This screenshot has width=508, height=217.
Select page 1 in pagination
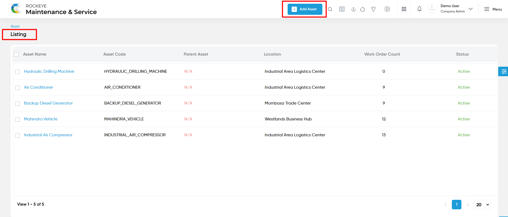point(457,205)
